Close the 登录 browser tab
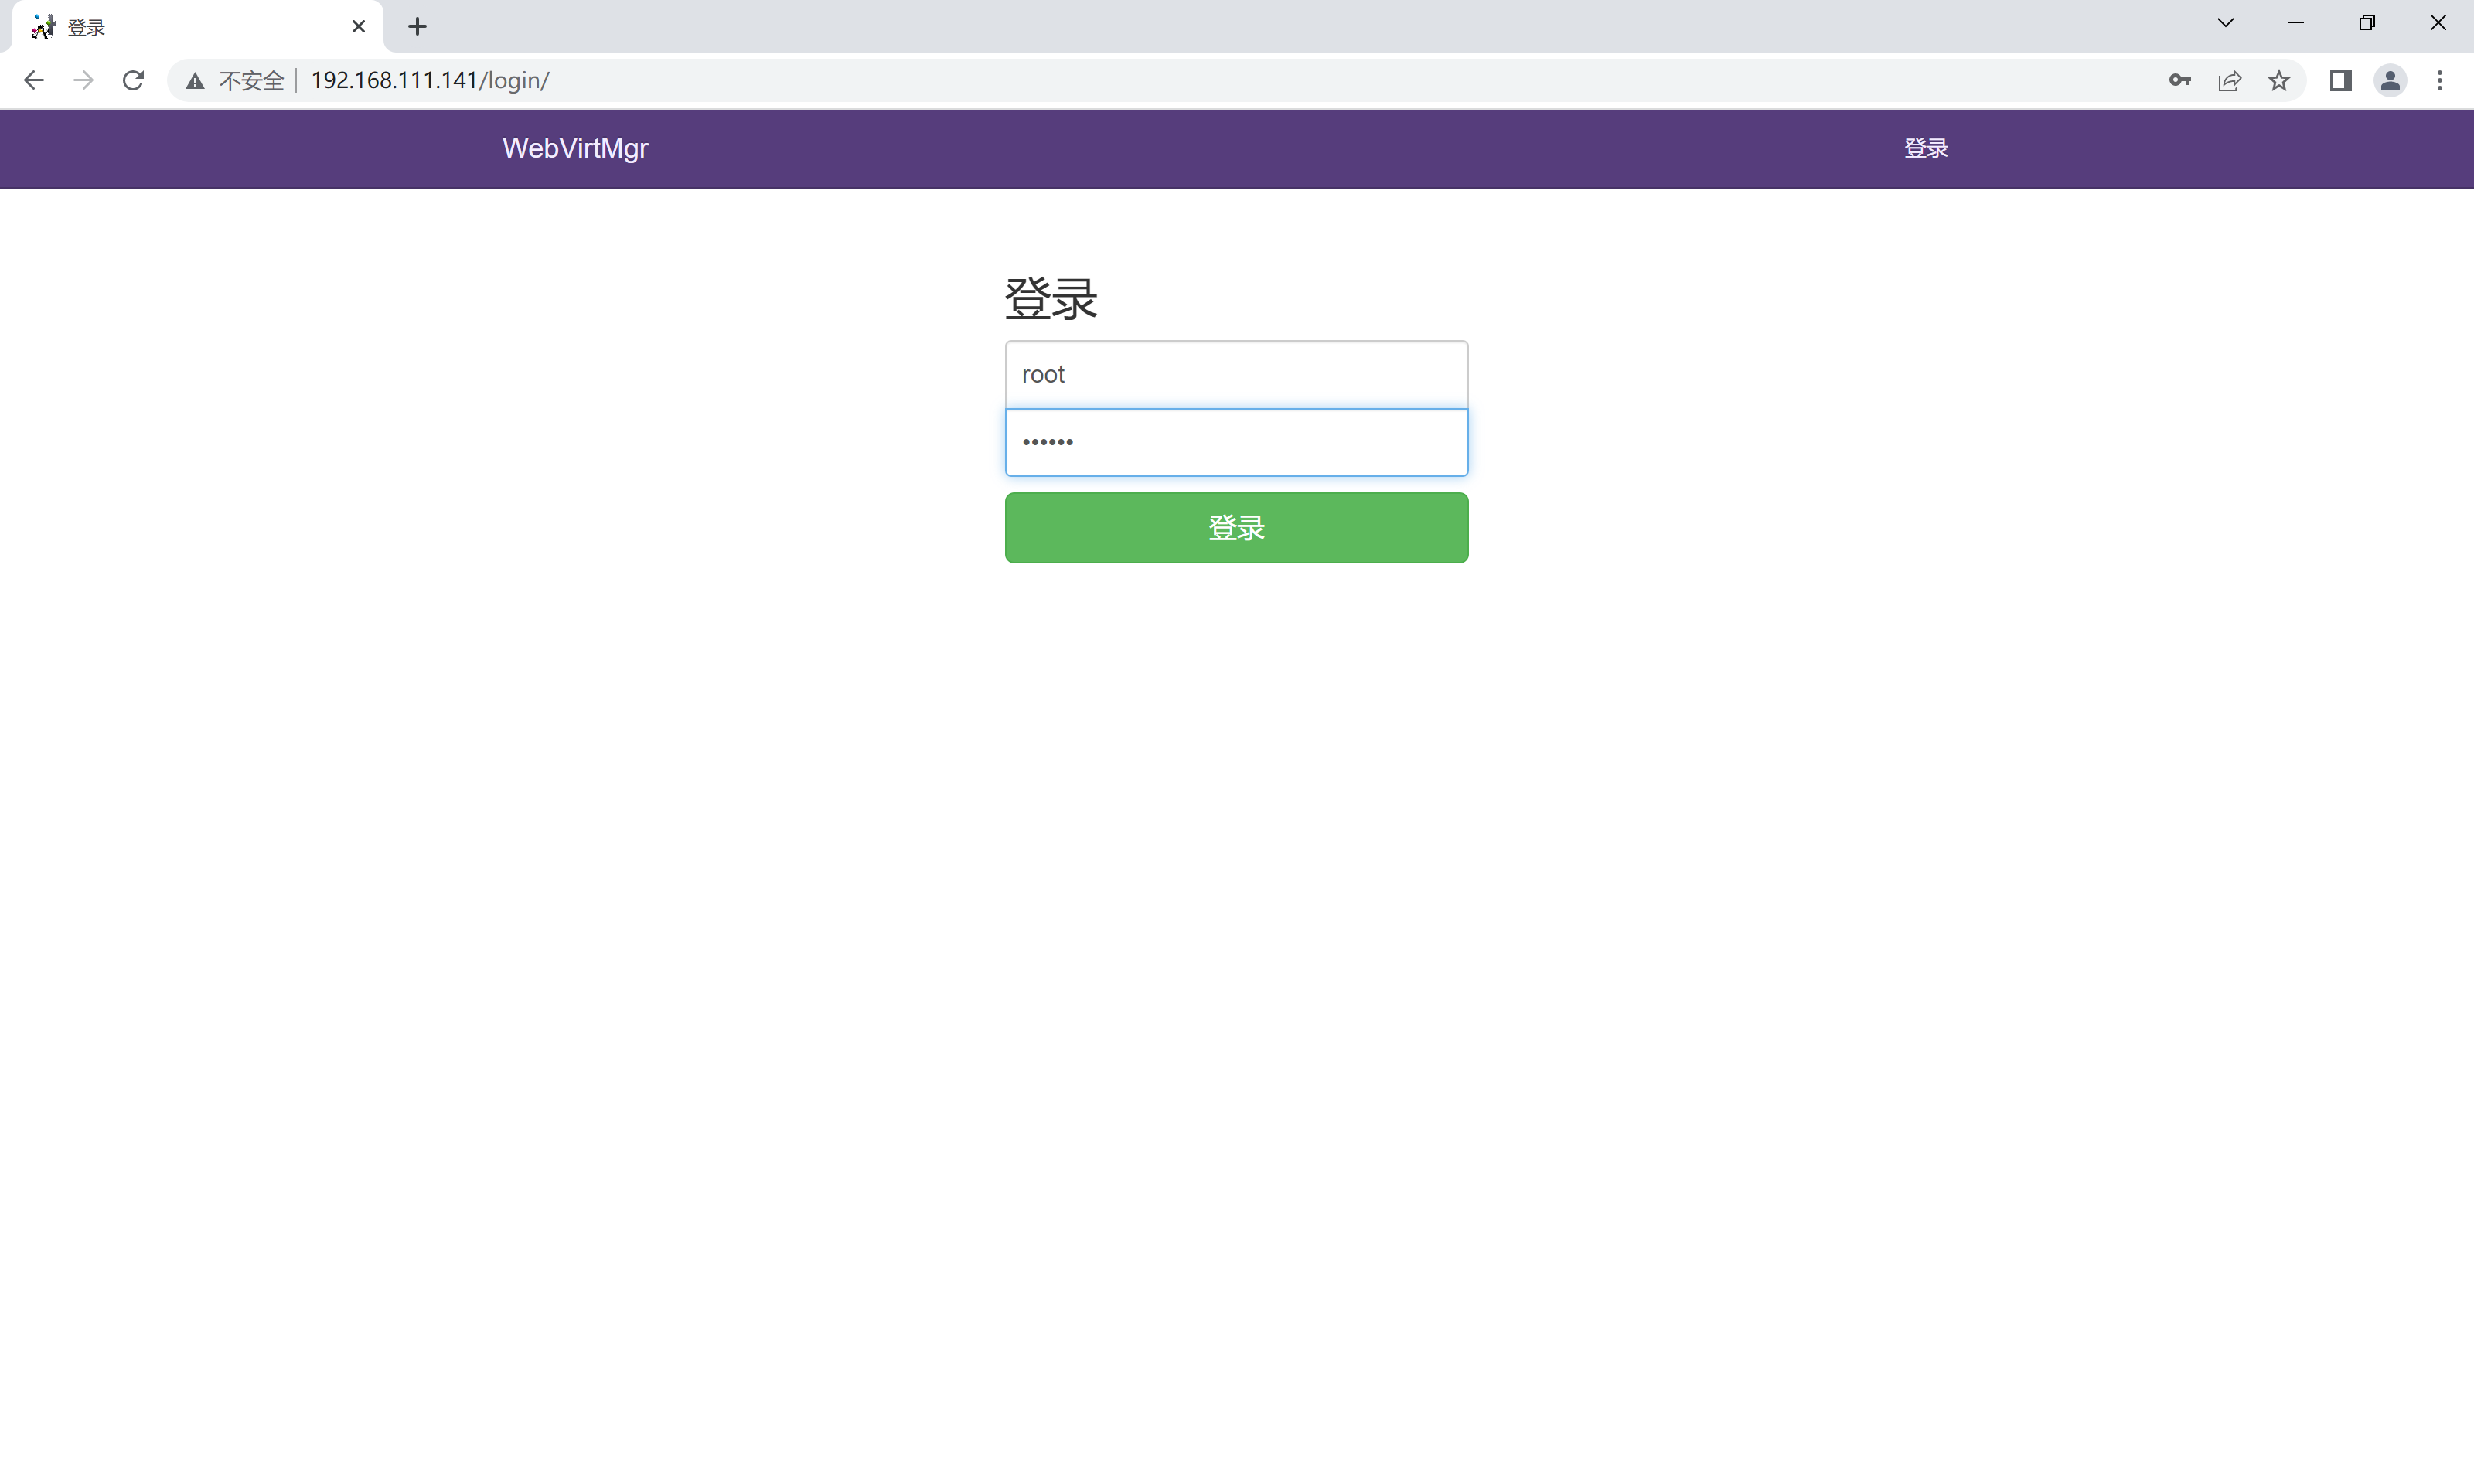 click(x=359, y=27)
